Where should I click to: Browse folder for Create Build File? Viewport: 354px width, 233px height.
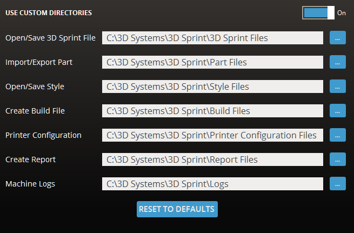[338, 111]
